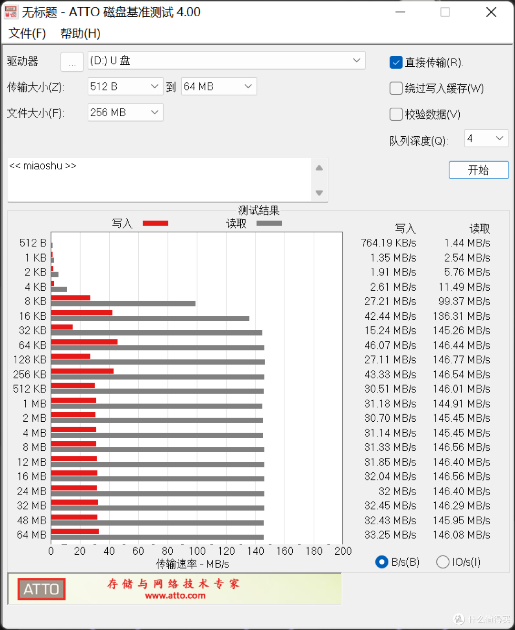Click the 144.91 MB/s read value

click(x=461, y=404)
